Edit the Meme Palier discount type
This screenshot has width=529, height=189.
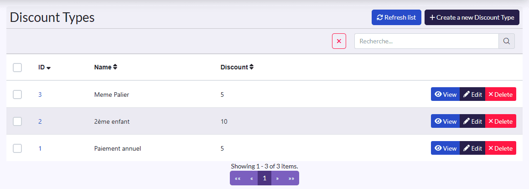point(472,94)
